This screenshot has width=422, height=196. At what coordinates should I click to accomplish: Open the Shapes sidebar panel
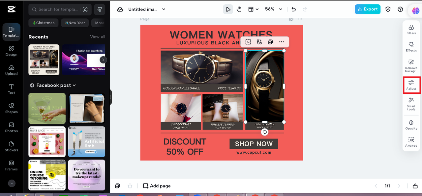pos(12,108)
